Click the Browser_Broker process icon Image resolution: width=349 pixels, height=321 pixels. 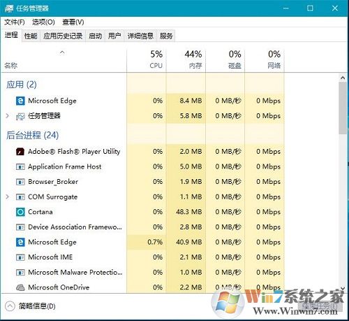20,182
